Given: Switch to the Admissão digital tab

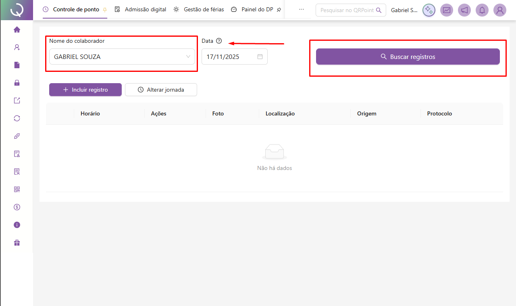Looking at the screenshot, I should click(x=141, y=9).
